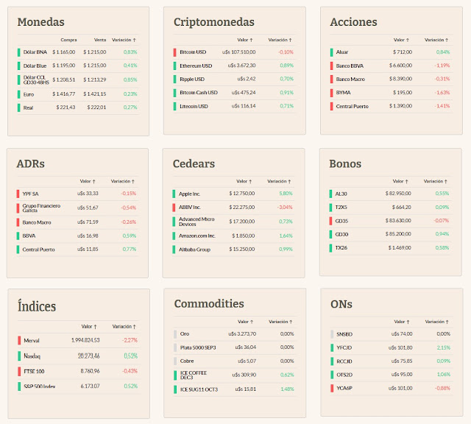Sort ONs by Valor arrow
The width and height of the screenshot is (471, 424).
pyautogui.click(x=408, y=322)
